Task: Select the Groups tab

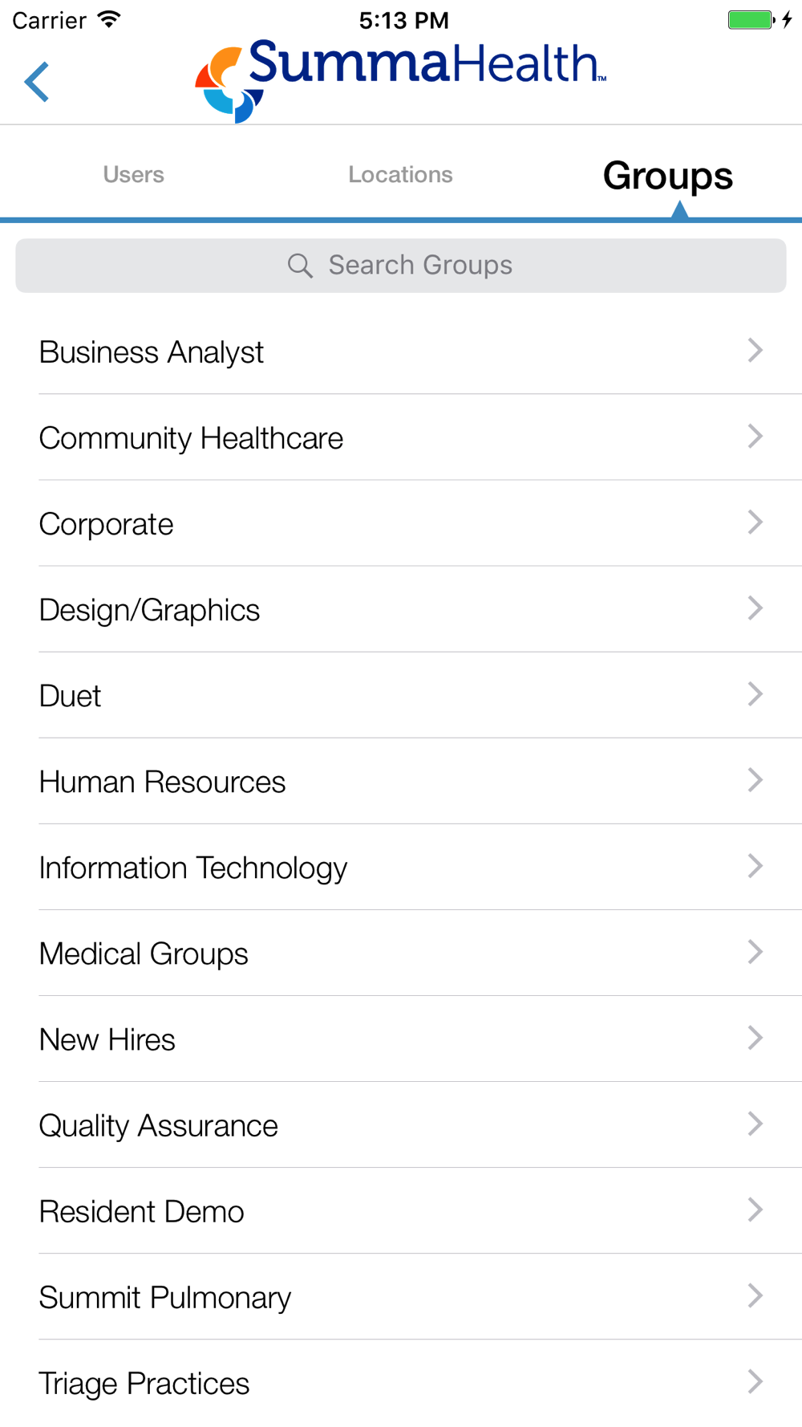Action: 668,176
